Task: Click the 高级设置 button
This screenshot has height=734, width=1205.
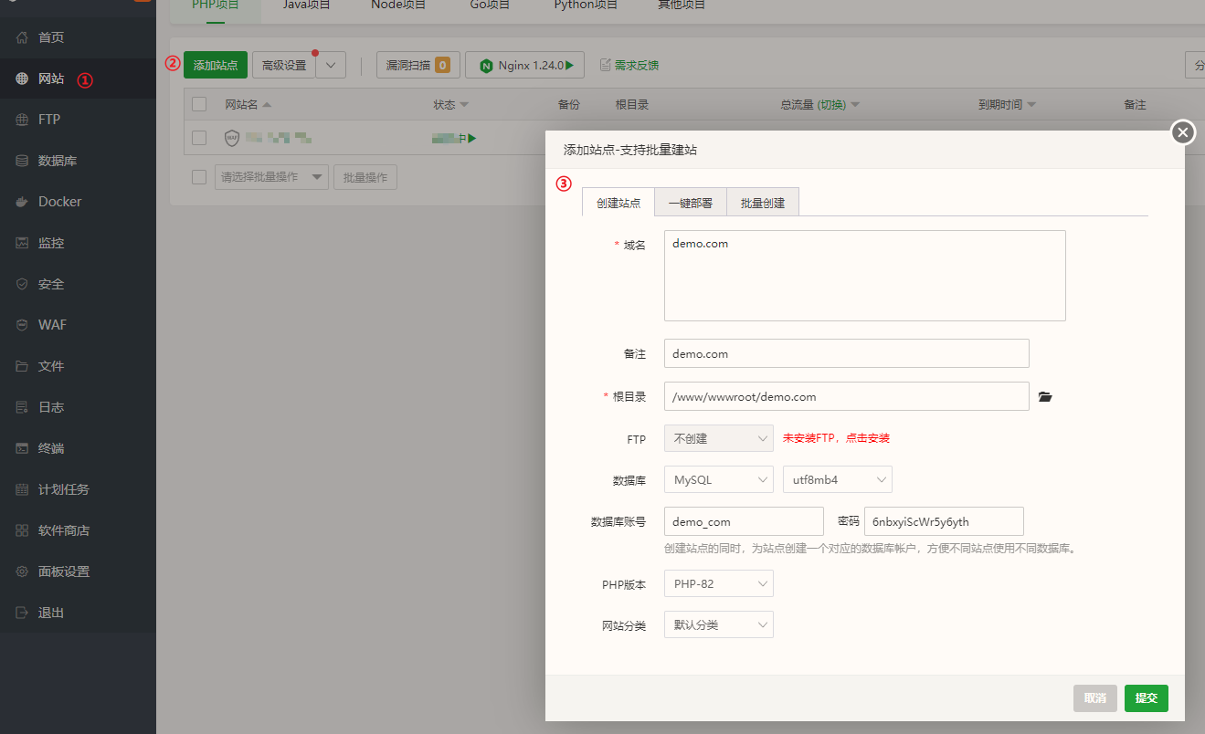Action: [x=284, y=65]
